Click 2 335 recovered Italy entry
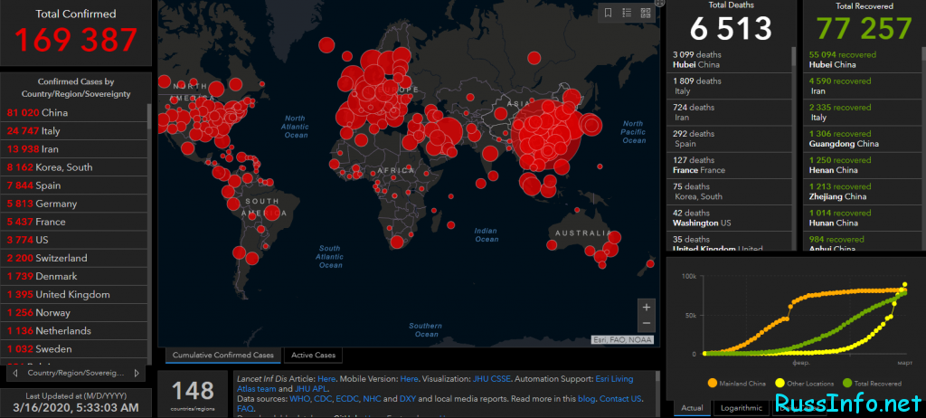Viewport: 926px width, 418px height. click(862, 112)
